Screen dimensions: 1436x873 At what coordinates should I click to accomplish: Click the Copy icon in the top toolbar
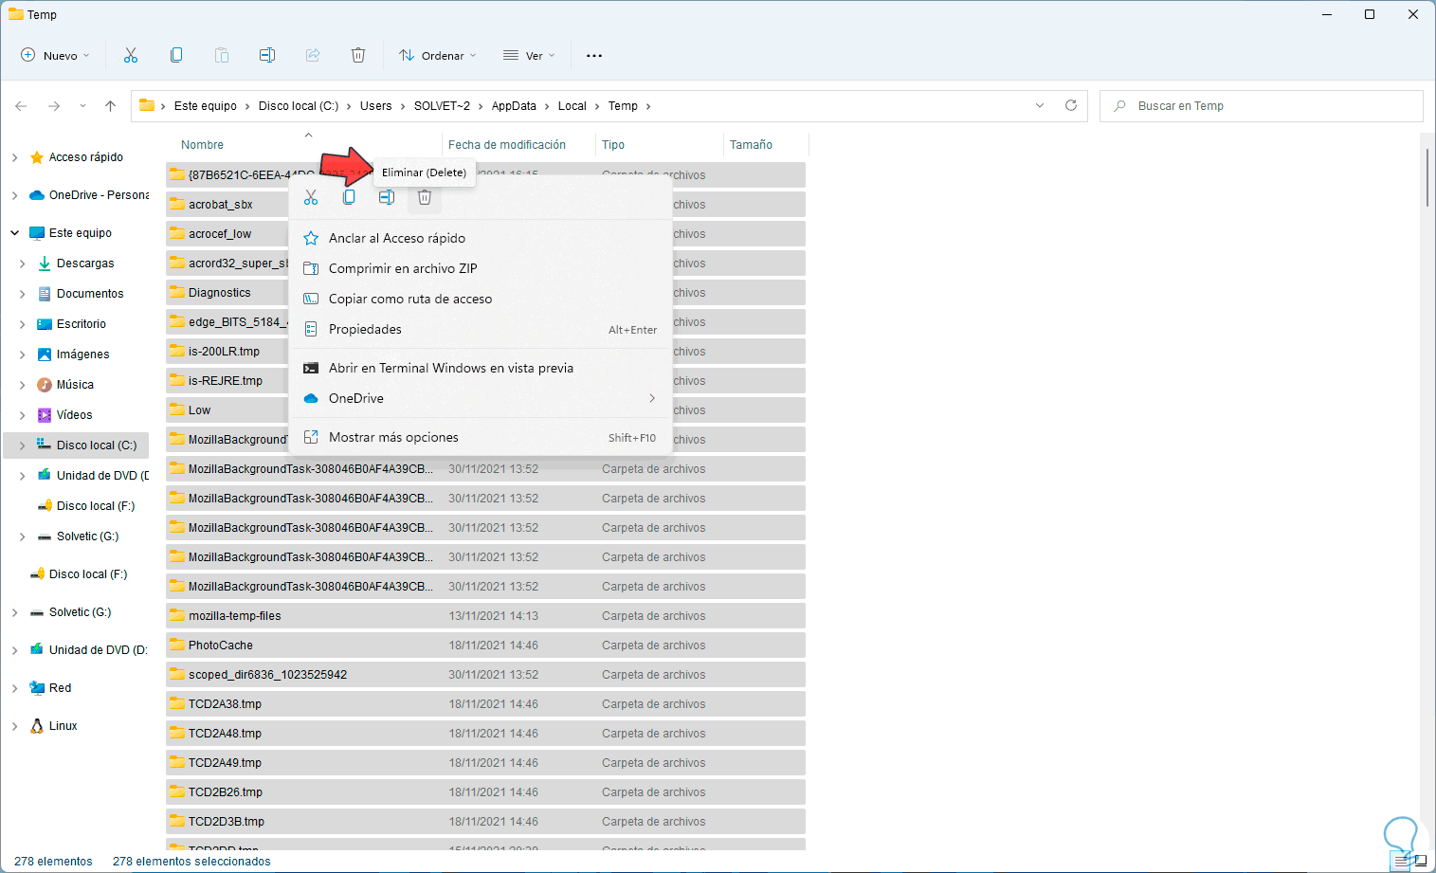[x=176, y=55]
